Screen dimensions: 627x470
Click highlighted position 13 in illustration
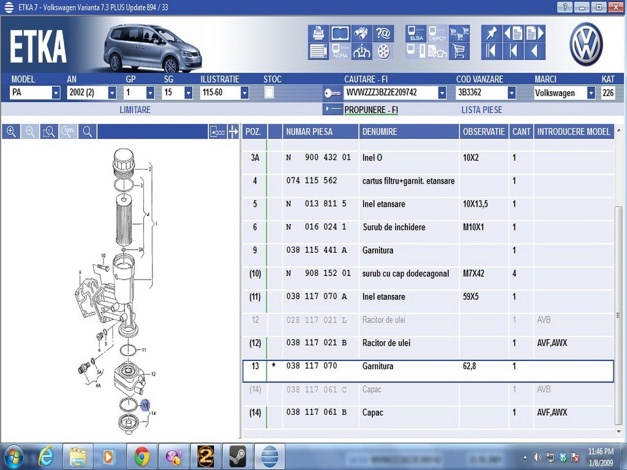145,405
